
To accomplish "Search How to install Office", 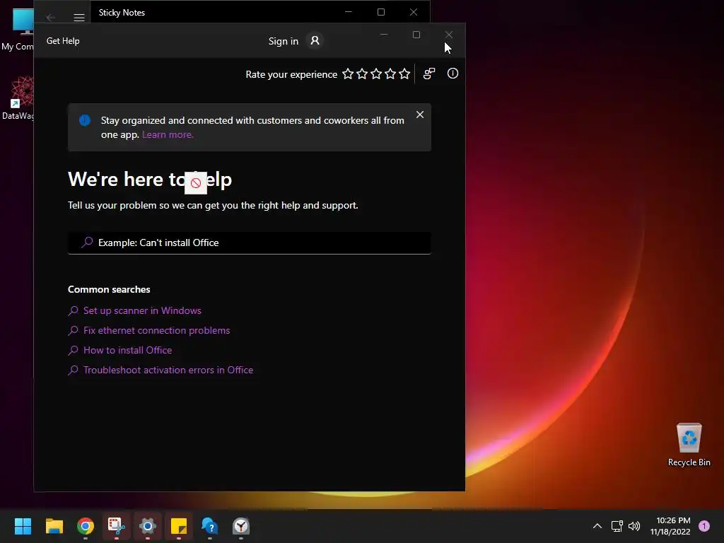I will coord(127,351).
